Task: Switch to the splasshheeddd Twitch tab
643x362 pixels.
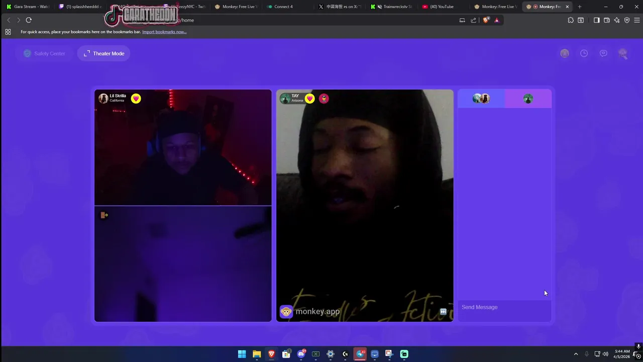Action: coord(80,7)
